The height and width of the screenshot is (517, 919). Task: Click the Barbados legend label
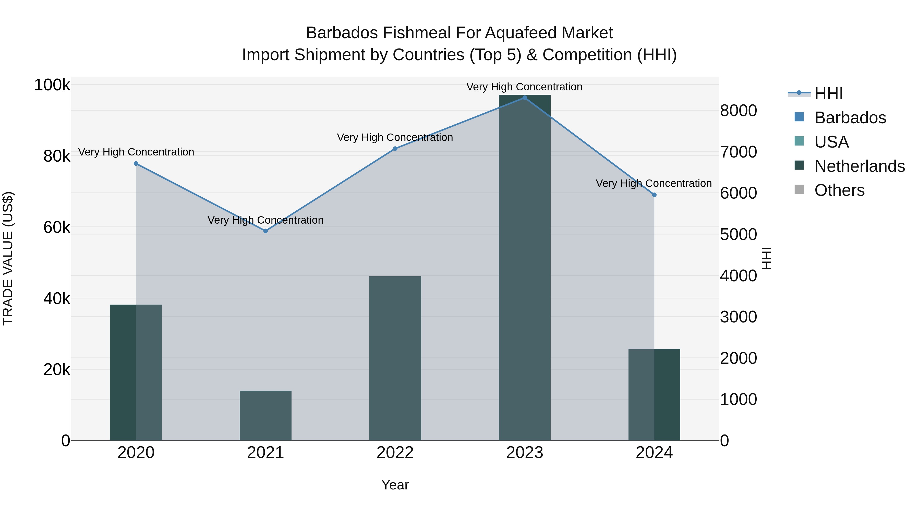pos(851,118)
